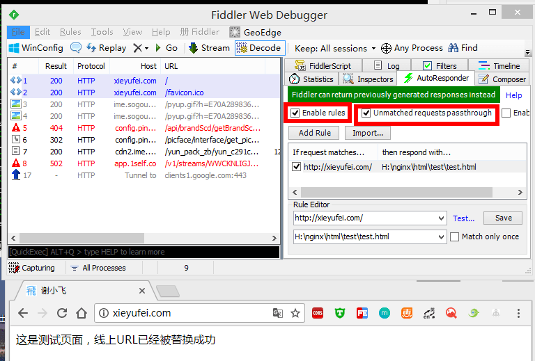This screenshot has height=361, width=535.
Task: Sort sessions by the Protocol column header
Action: [91, 66]
